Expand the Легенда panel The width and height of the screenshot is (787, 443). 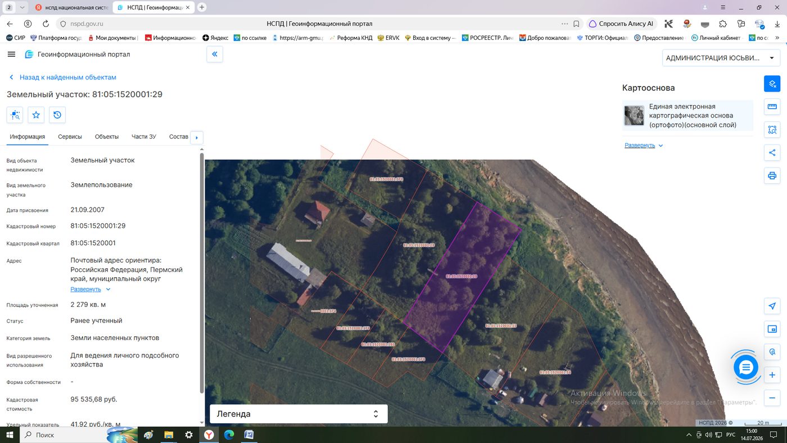(x=298, y=414)
